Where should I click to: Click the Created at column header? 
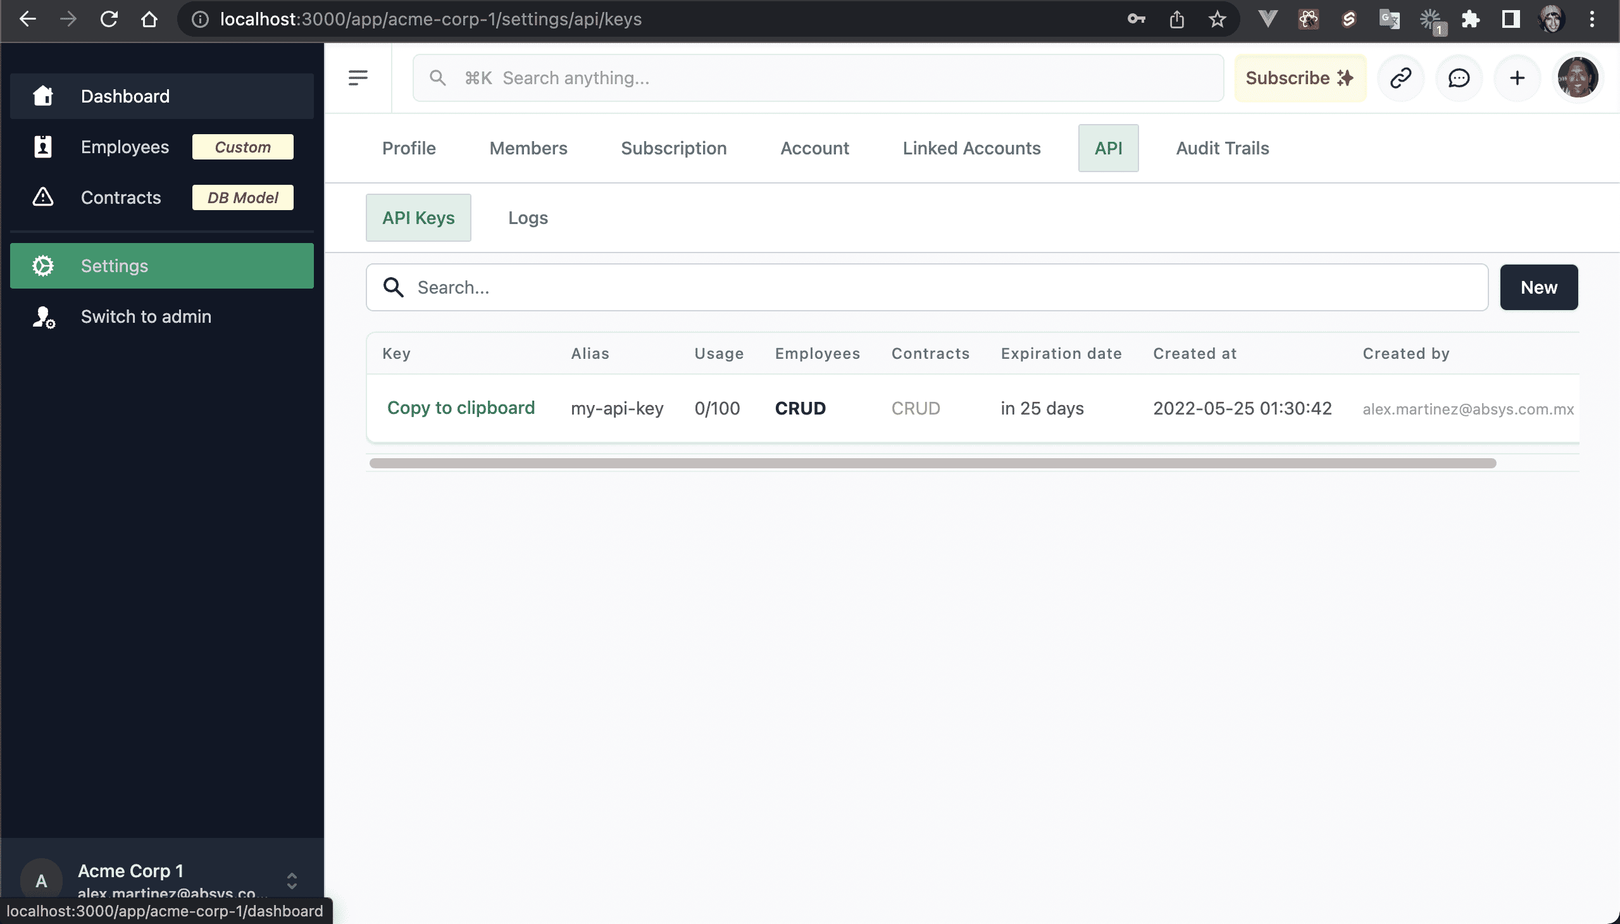[x=1194, y=354]
